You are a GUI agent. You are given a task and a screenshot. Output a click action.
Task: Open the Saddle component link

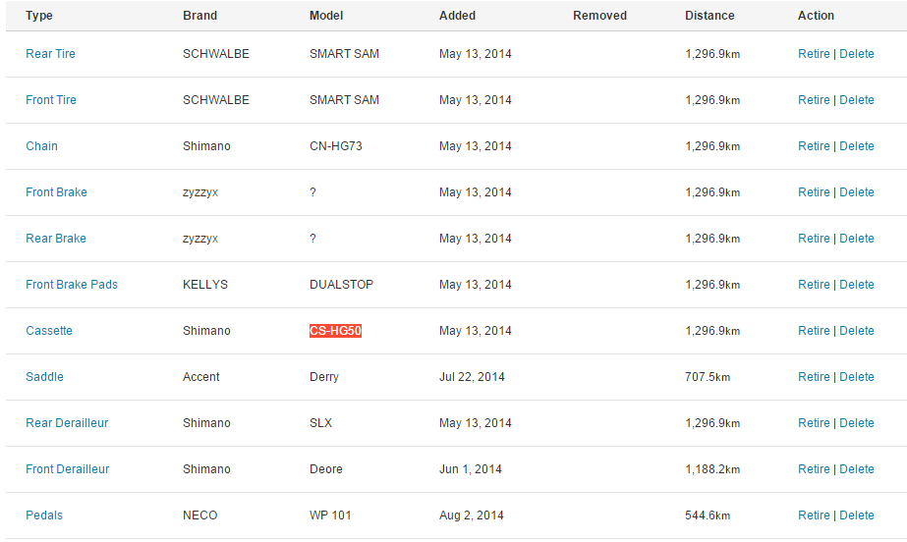pyautogui.click(x=44, y=377)
